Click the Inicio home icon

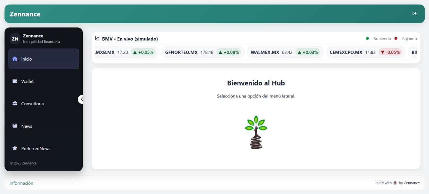(15, 59)
